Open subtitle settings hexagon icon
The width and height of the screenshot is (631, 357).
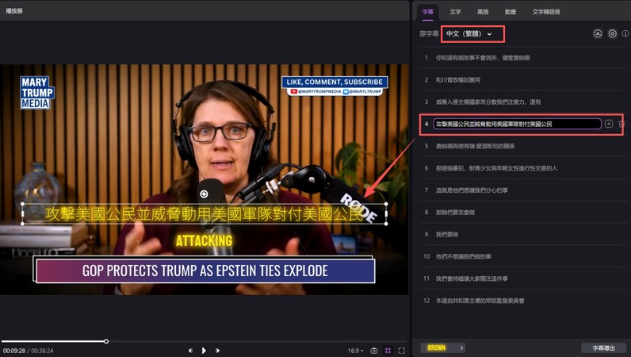click(x=612, y=34)
